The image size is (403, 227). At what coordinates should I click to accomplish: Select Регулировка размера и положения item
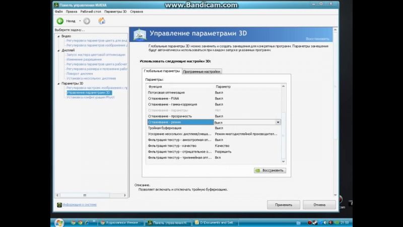click(x=97, y=69)
